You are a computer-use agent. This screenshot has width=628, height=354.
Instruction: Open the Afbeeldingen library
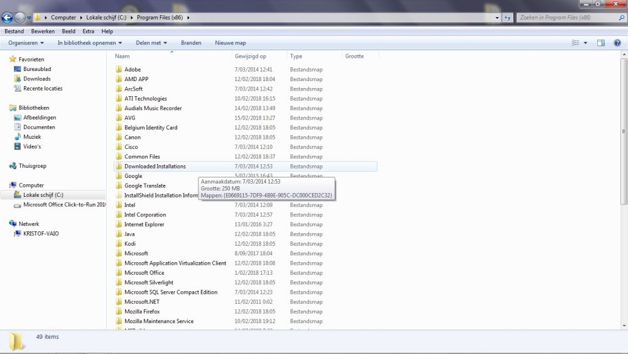click(39, 118)
